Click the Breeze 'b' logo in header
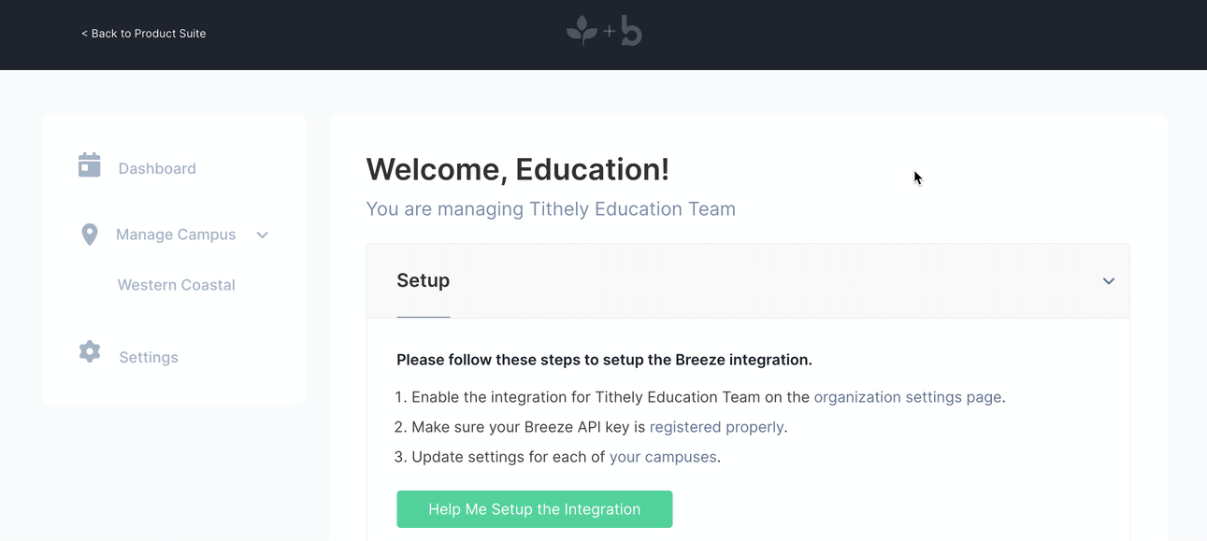Image resolution: width=1207 pixels, height=541 pixels. click(x=632, y=31)
